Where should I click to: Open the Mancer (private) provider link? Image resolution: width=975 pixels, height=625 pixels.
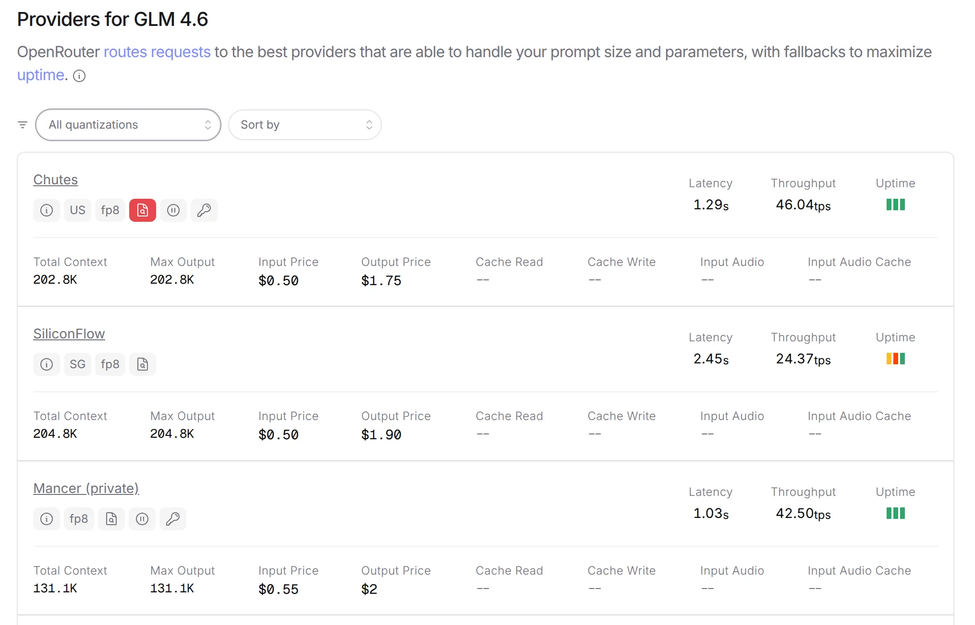pyautogui.click(x=86, y=488)
